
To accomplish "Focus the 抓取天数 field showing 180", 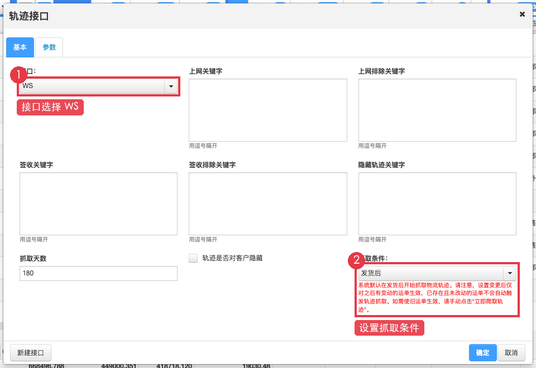I will click(x=98, y=273).
